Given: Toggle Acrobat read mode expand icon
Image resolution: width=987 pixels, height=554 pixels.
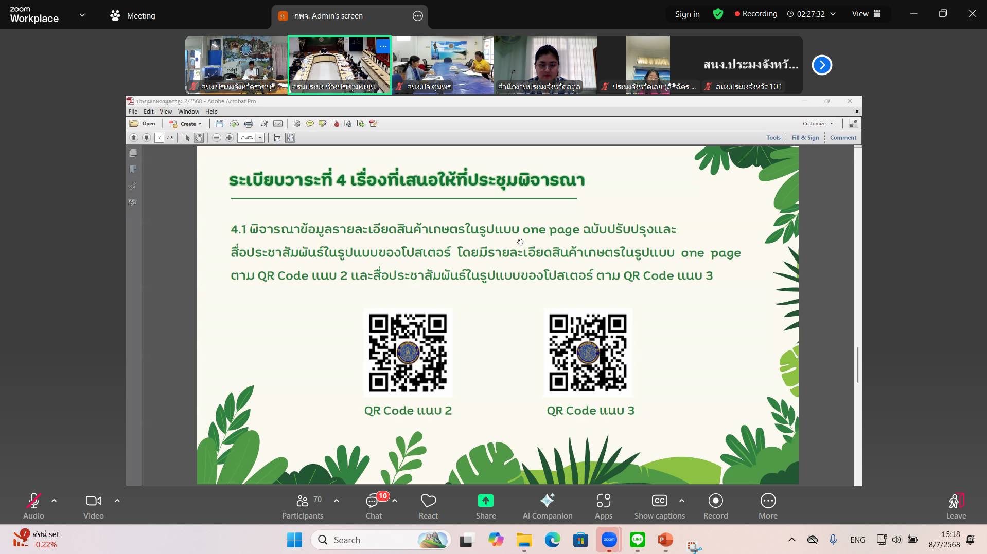Looking at the screenshot, I should pyautogui.click(x=853, y=124).
